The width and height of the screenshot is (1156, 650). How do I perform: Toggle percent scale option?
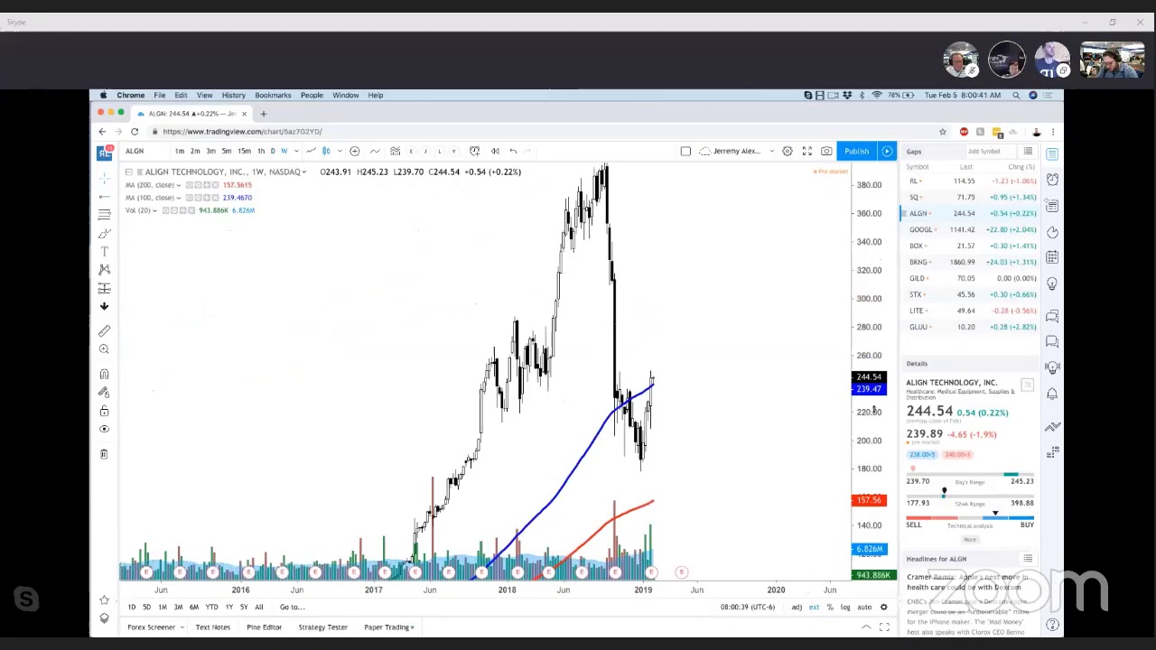pos(830,607)
